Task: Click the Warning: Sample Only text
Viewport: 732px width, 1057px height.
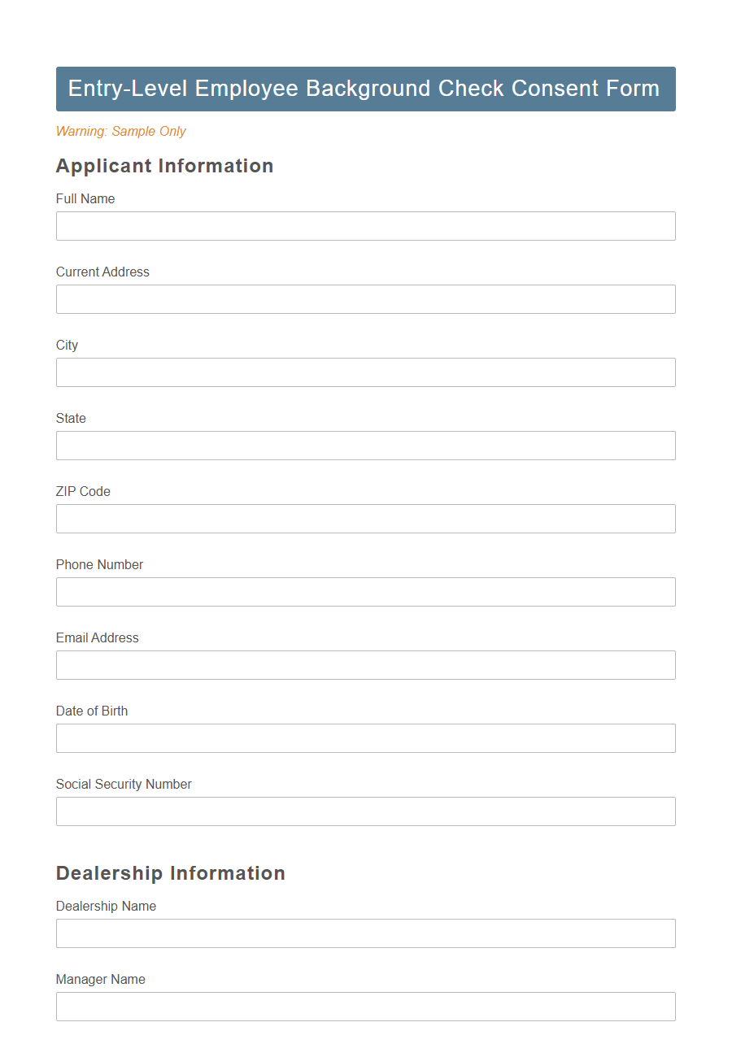Action: (x=120, y=131)
